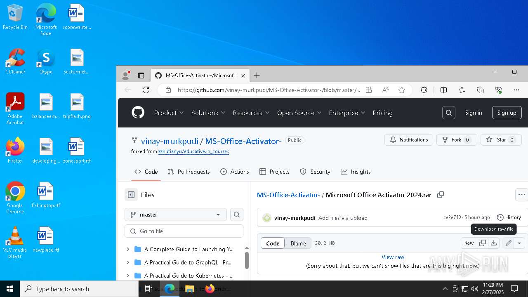Click the 'Go to file' search field

tap(184, 231)
